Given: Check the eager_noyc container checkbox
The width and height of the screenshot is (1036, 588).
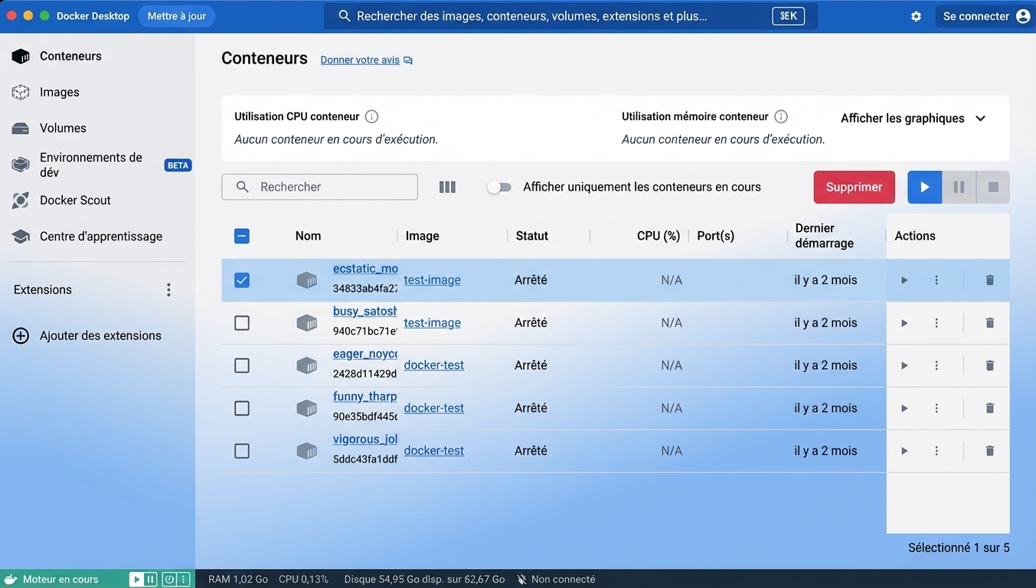Looking at the screenshot, I should click(x=242, y=365).
